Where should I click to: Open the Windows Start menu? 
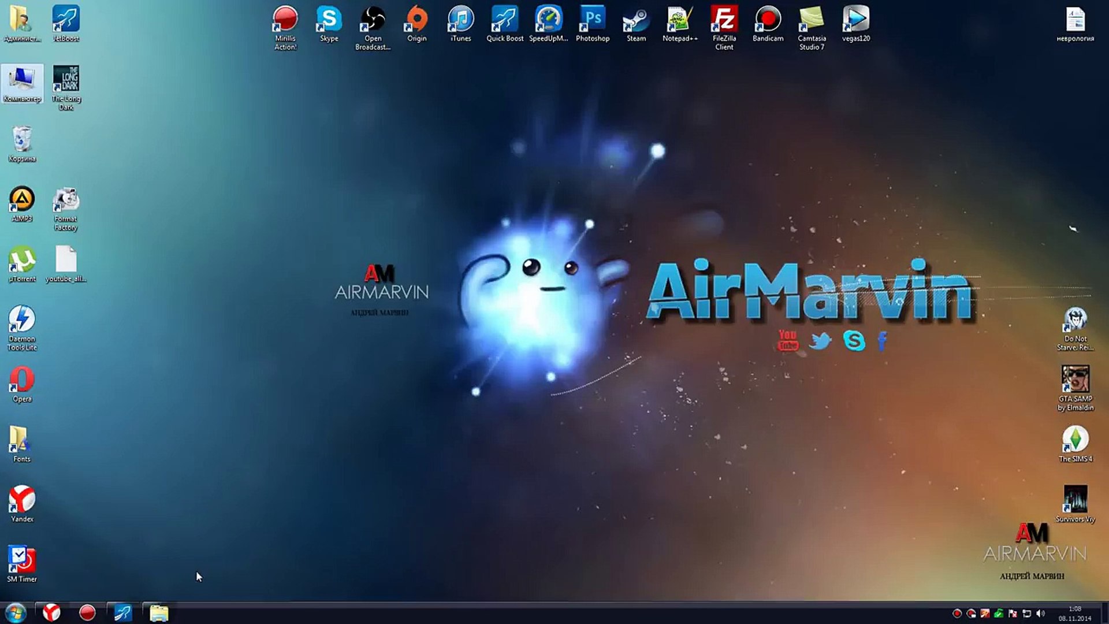[x=16, y=612]
